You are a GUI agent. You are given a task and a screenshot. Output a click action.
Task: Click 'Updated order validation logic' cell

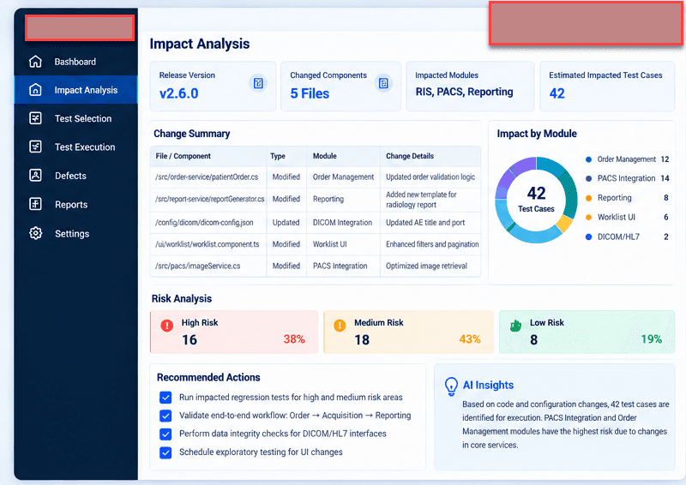(430, 177)
